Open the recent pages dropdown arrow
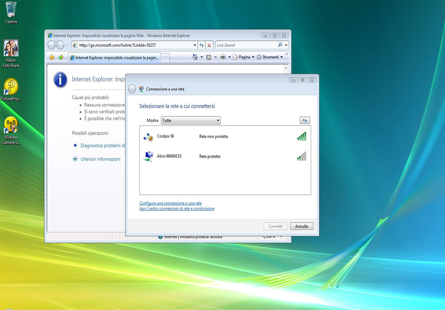Viewport: 445px width, 310px height. [x=67, y=45]
